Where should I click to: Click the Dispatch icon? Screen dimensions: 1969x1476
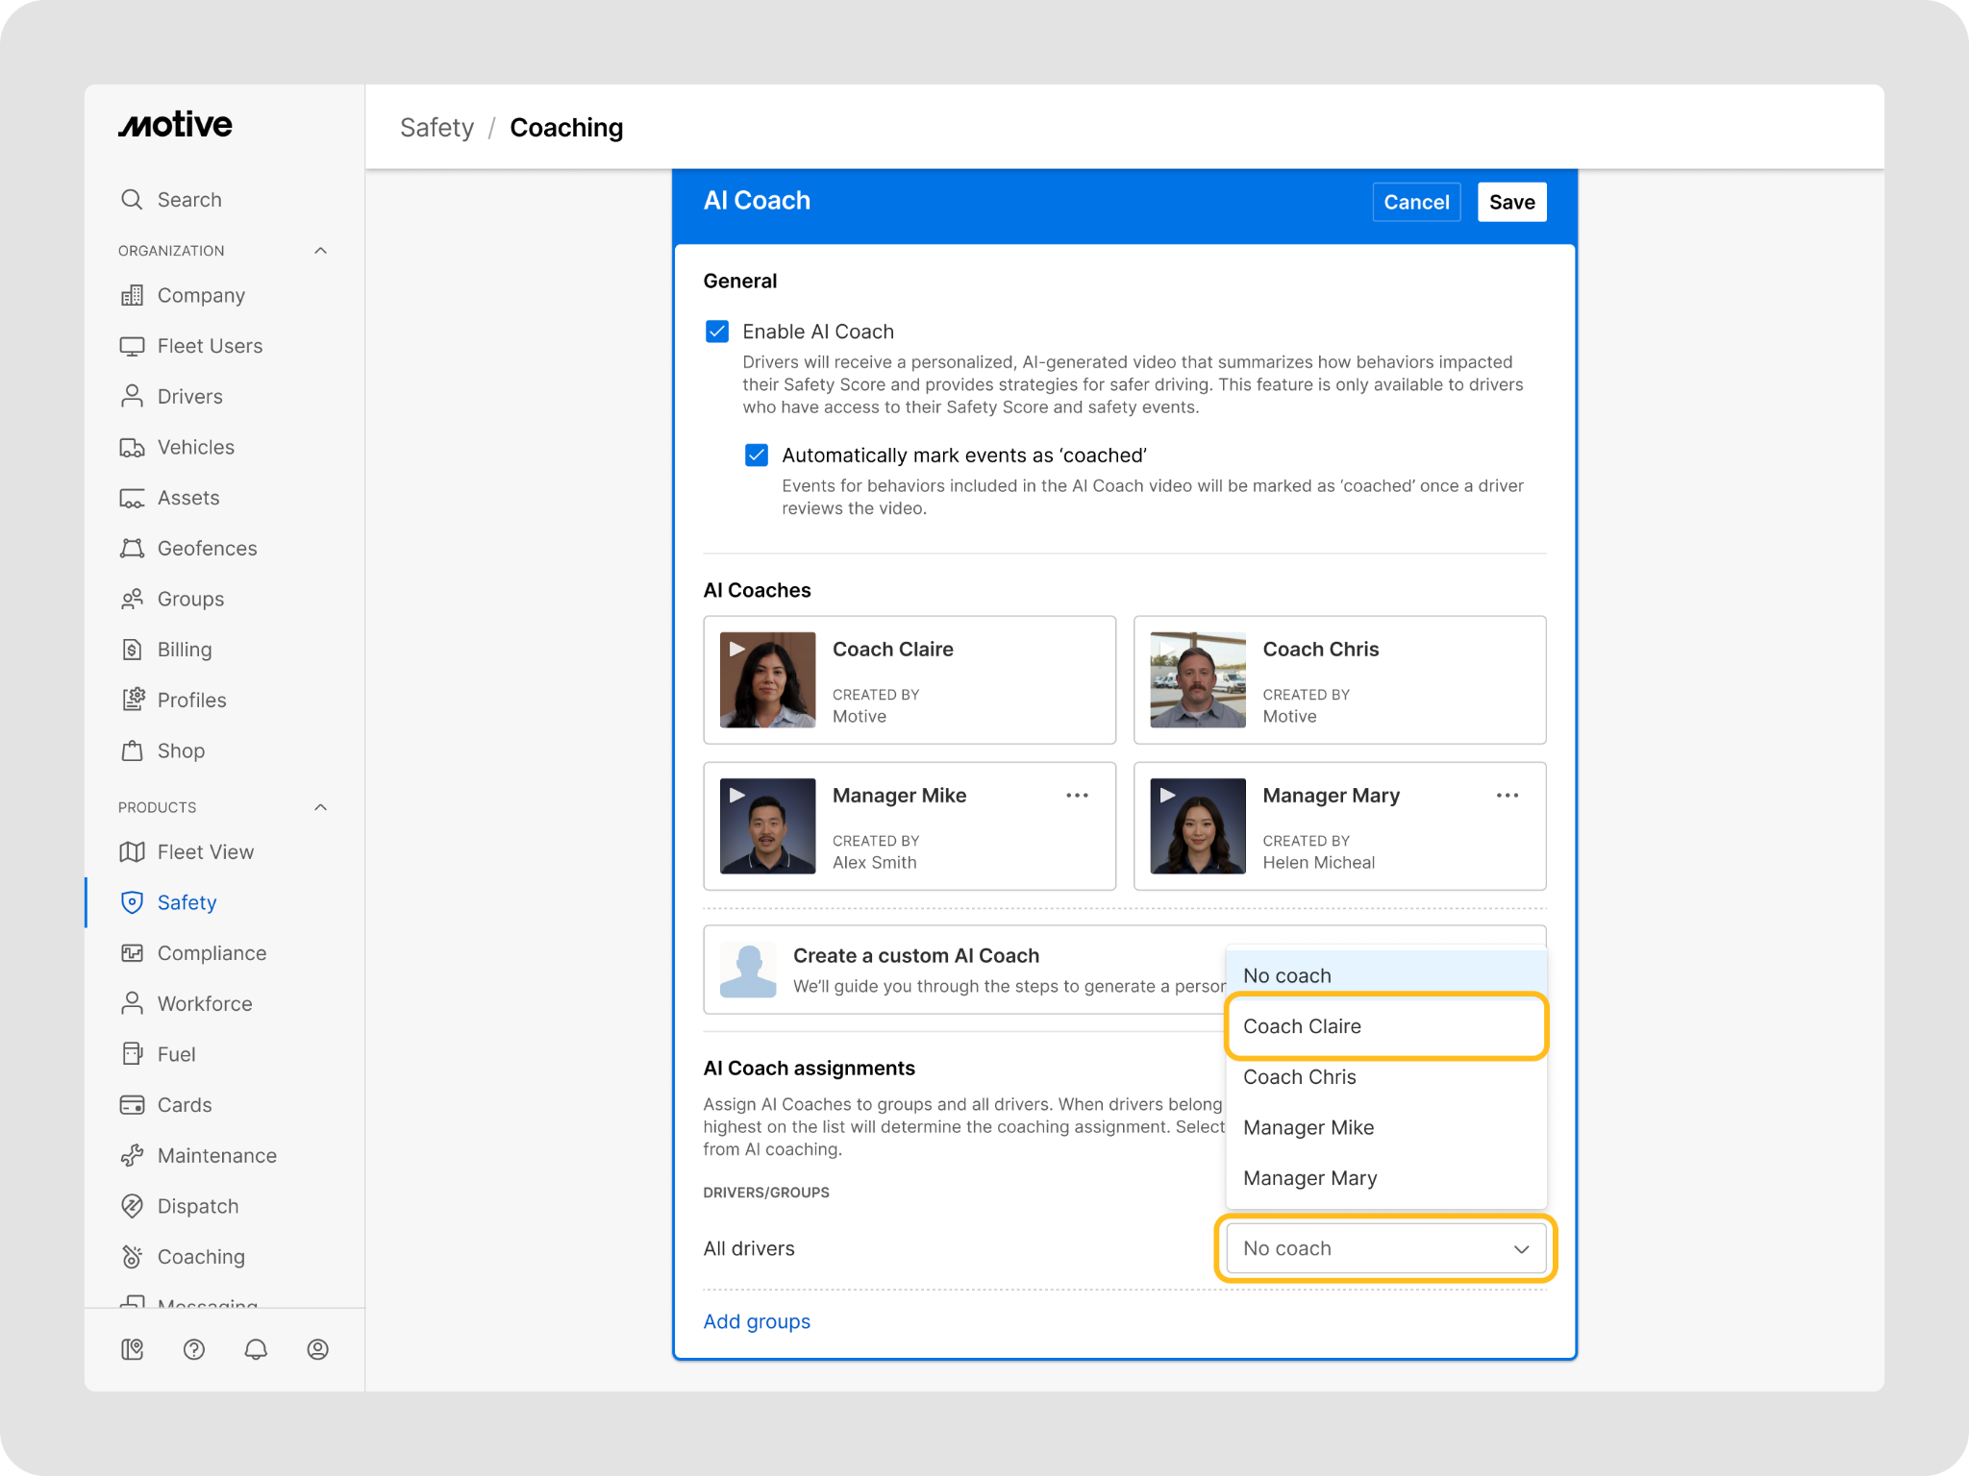coord(132,1206)
